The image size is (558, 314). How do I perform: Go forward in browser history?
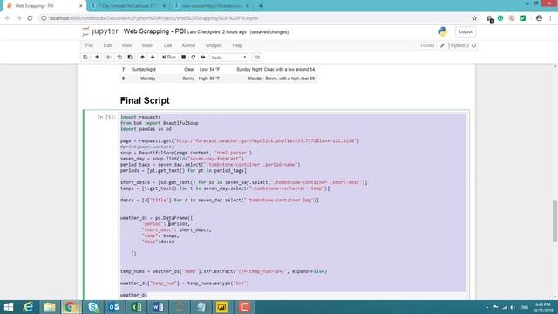click(19, 18)
